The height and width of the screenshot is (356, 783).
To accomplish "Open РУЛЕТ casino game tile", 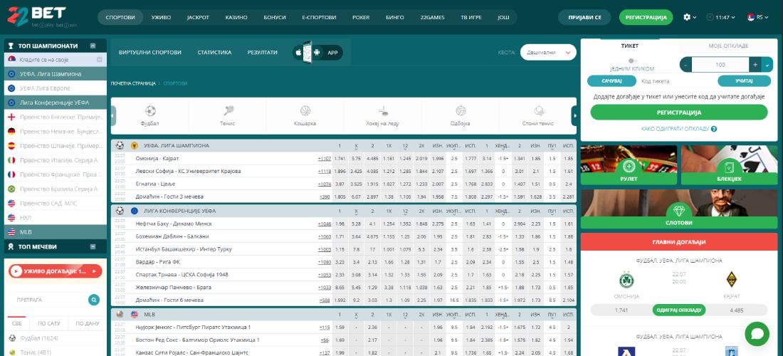I will (x=629, y=165).
